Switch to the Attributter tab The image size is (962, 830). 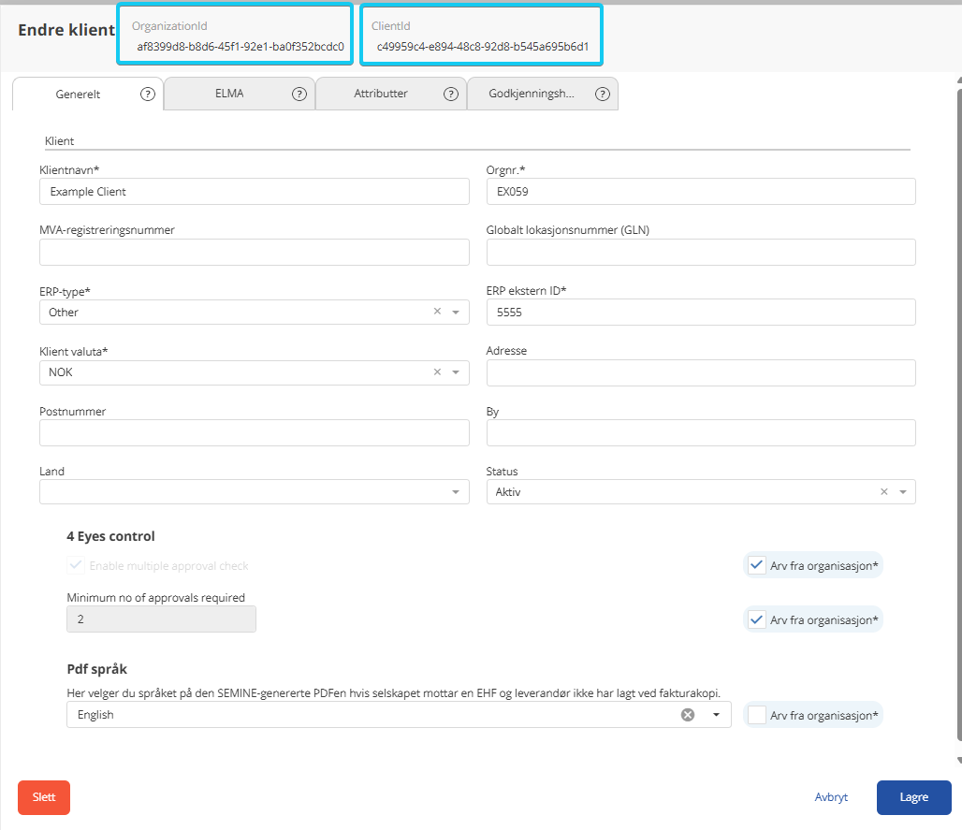point(380,94)
